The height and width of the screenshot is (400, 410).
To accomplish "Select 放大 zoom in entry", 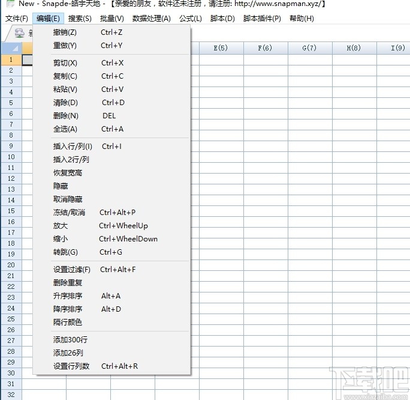I will click(112, 226).
